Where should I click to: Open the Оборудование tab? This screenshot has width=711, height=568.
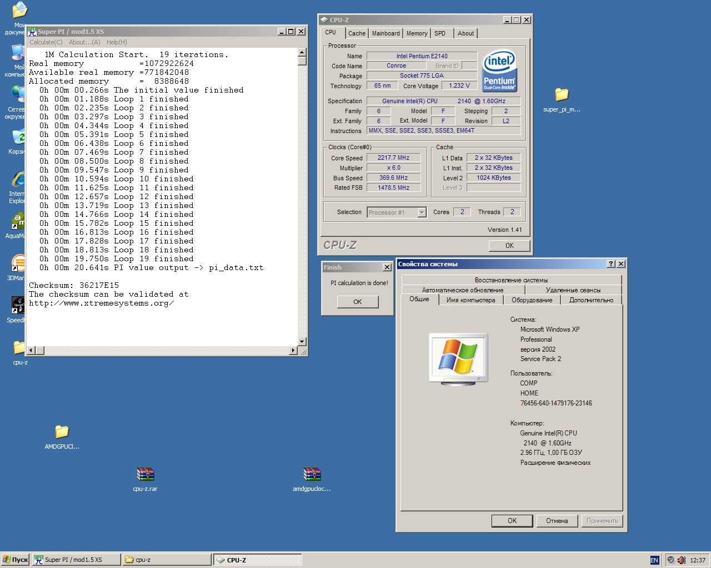tap(532, 300)
